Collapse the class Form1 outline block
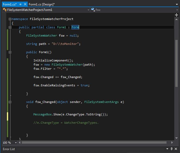The height and width of the screenshot is (153, 180). coord(10,27)
